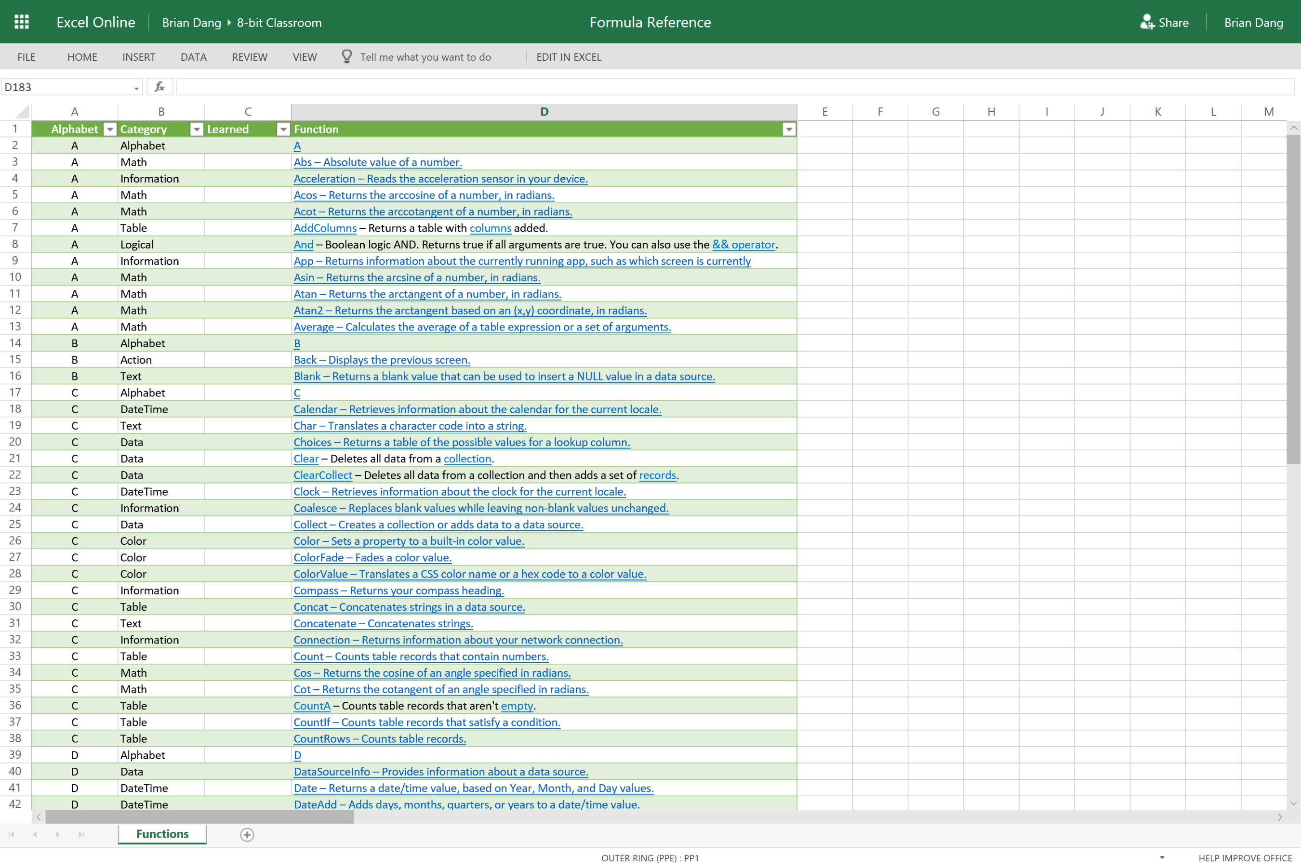Image resolution: width=1301 pixels, height=867 pixels.
Task: Click the Tell me lightbulb icon
Action: pyautogui.click(x=347, y=56)
